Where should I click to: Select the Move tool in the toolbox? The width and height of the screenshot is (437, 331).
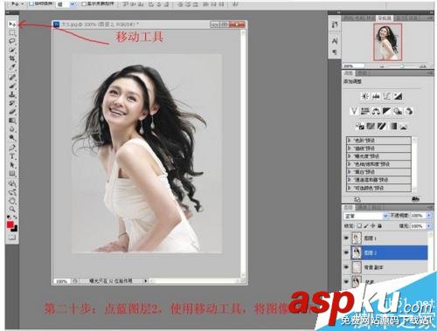(12, 24)
